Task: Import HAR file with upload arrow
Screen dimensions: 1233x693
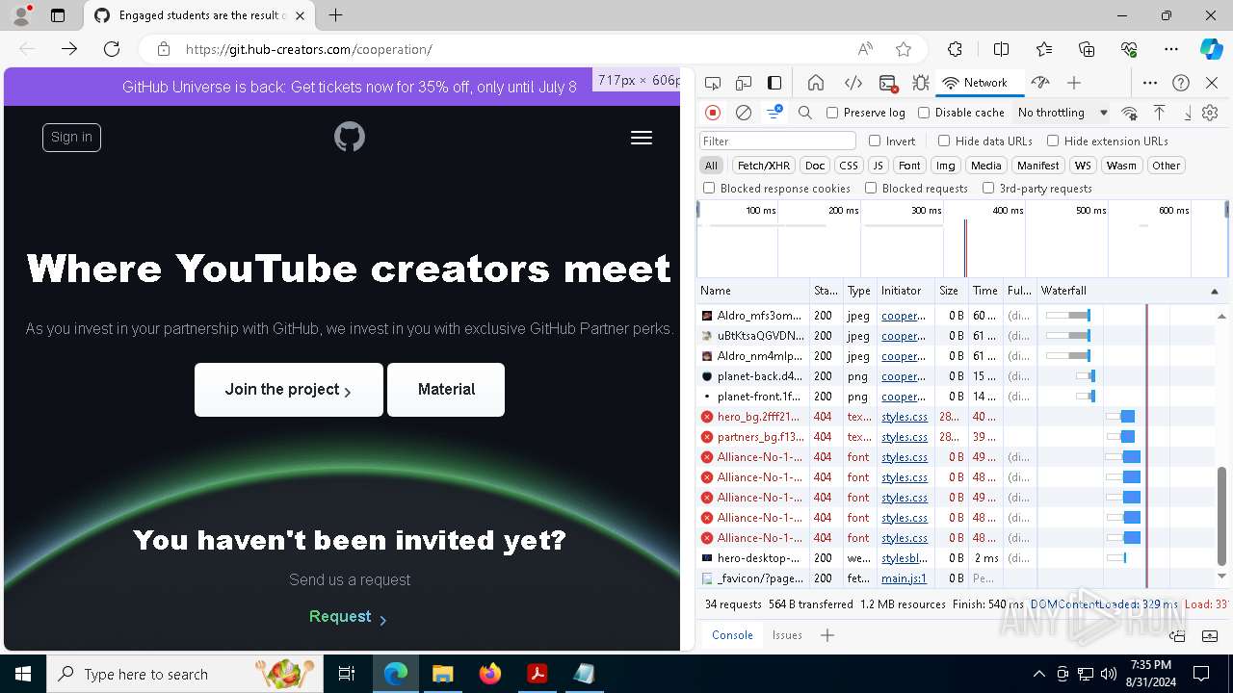Action: pos(1159,113)
